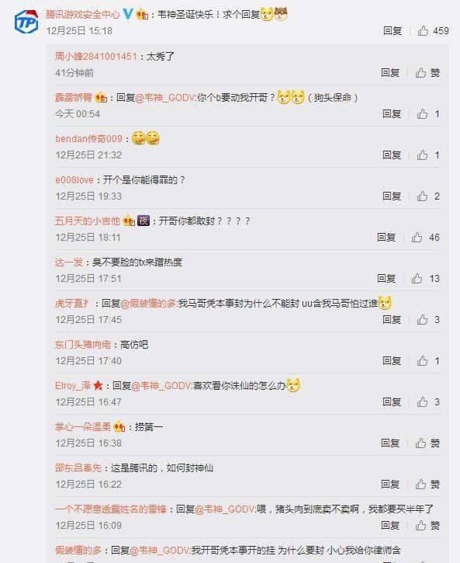Click the red star badge beside Elroy_泽

click(x=98, y=386)
